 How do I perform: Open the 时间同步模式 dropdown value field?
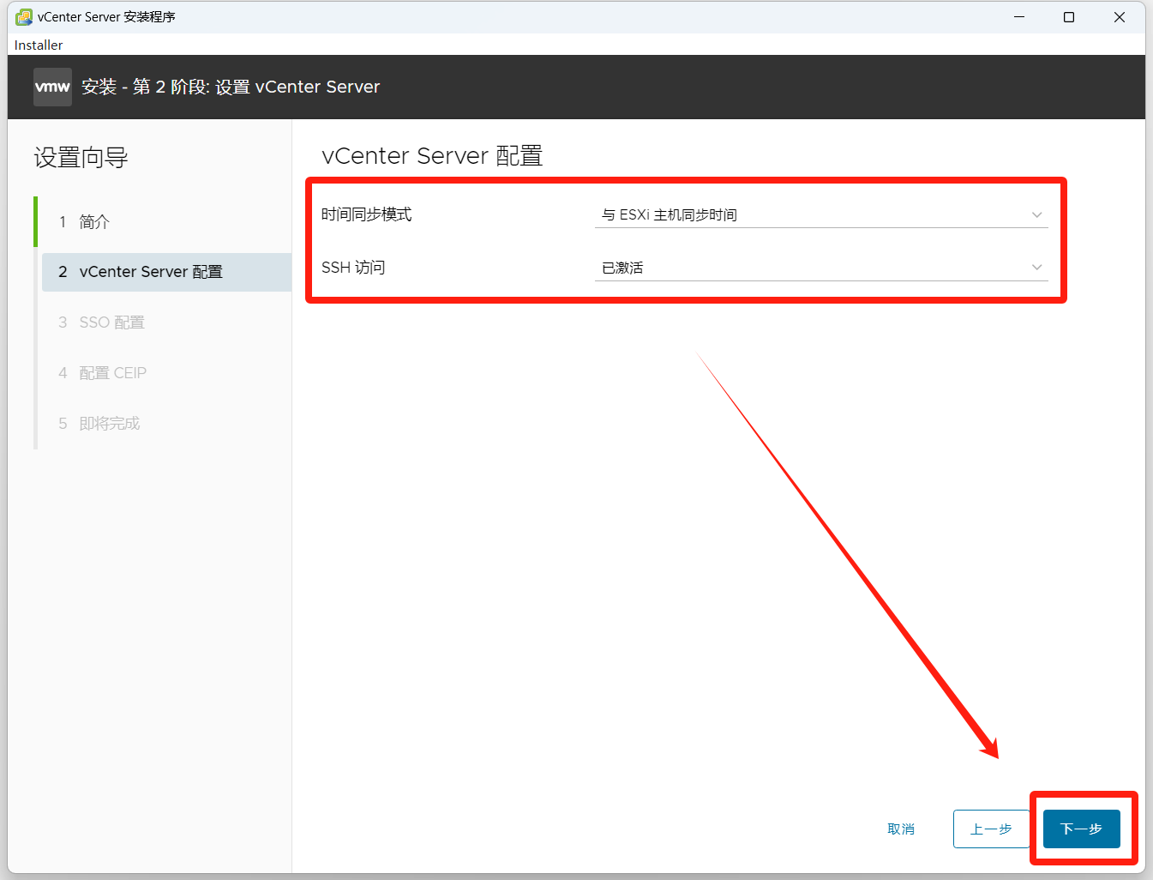(x=810, y=214)
